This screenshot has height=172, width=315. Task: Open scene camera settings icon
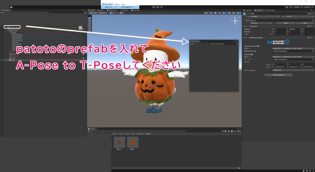[234, 13]
